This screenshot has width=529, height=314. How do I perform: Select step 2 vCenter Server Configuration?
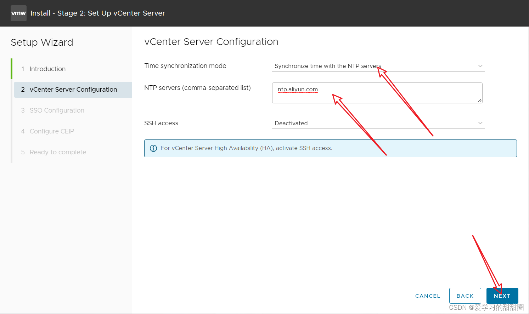coord(73,90)
